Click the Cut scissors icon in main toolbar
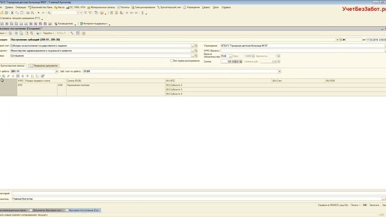Image resolution: width=386 pixels, height=217 pixels. pyautogui.click(x=12, y=13)
